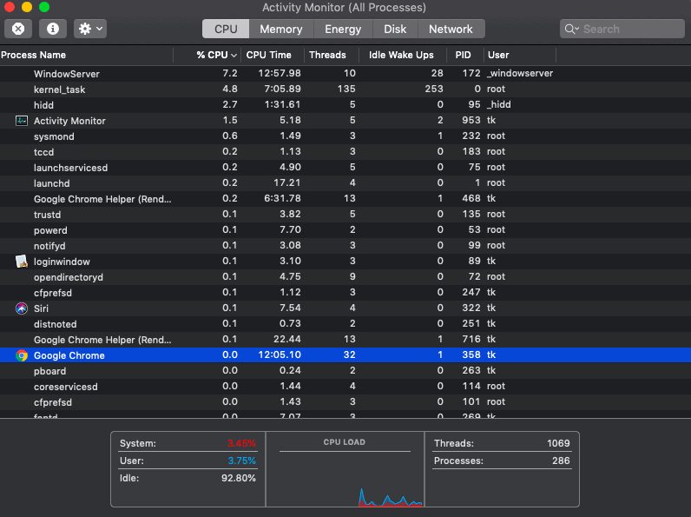
Task: Select the tccd process row
Action: [x=345, y=152]
